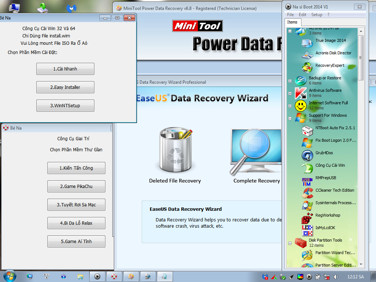
Task: Launch CCleaner Tech Edition
Action: pos(335,190)
